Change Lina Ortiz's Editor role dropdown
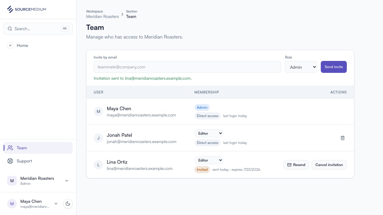Viewport: 383px width, 215px height. click(209, 160)
